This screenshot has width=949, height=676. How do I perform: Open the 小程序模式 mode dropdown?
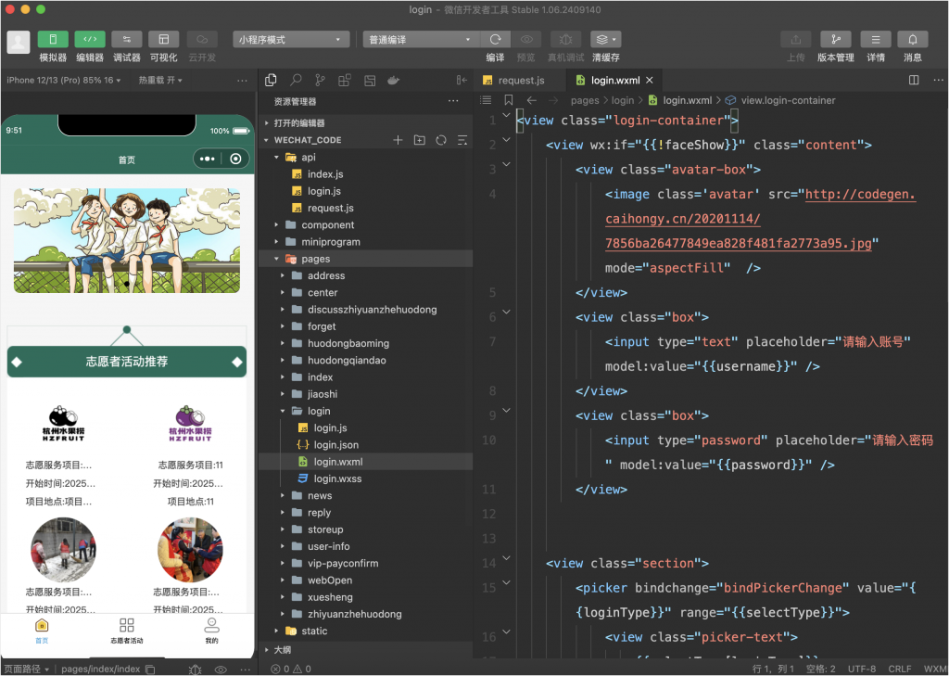(291, 39)
